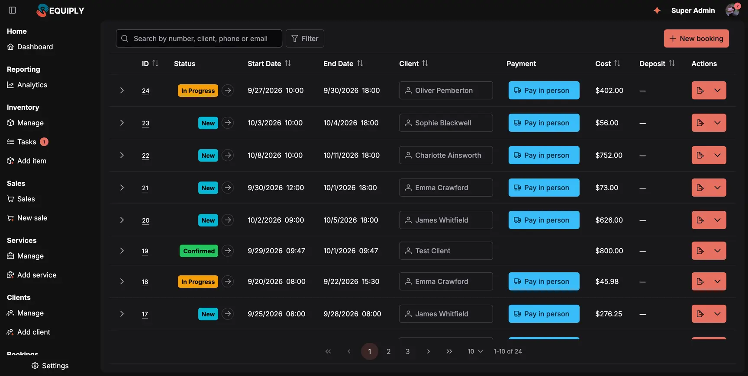Viewport: 748px width, 376px height.
Task: Advance status arrow for booking 23
Action: tap(228, 123)
